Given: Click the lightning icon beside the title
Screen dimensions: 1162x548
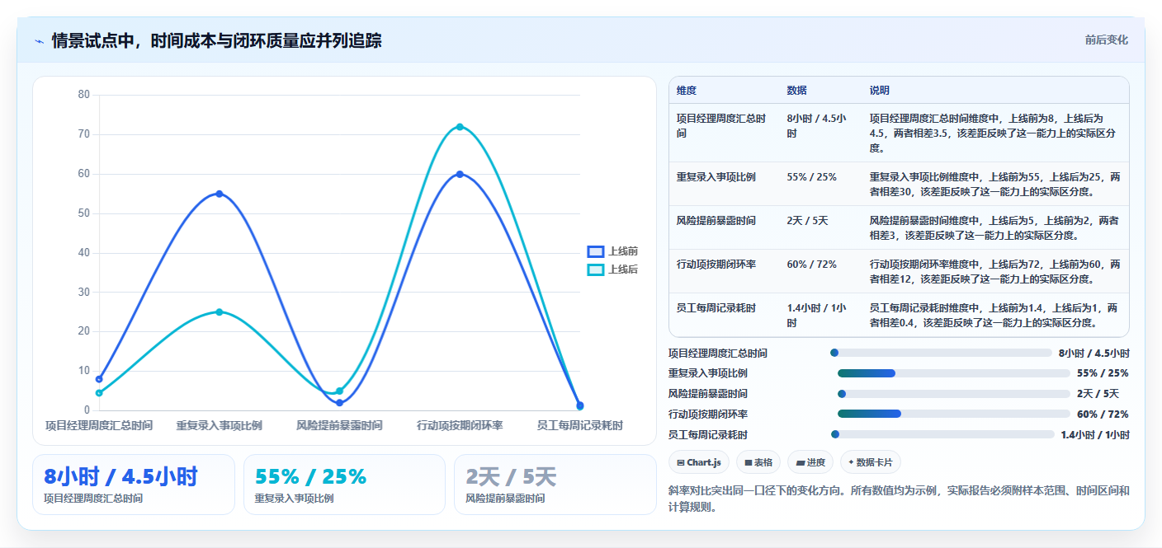Looking at the screenshot, I should (39, 41).
